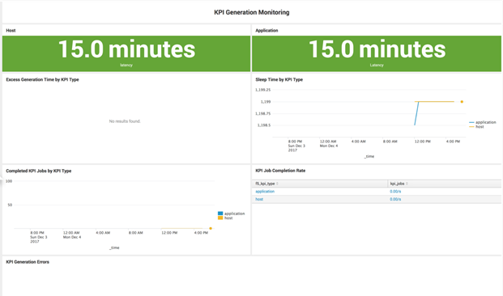Open the application link in completion rate table
The height and width of the screenshot is (296, 503).
(x=265, y=191)
